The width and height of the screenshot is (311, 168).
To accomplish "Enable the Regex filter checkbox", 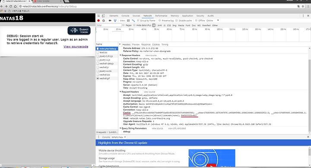I will click(x=124, y=25).
